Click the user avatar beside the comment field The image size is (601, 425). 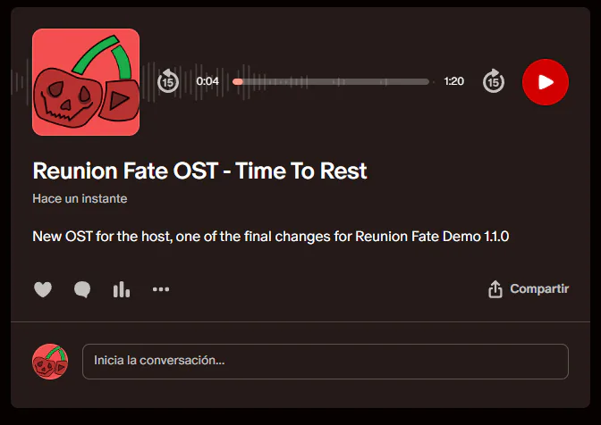(x=50, y=362)
